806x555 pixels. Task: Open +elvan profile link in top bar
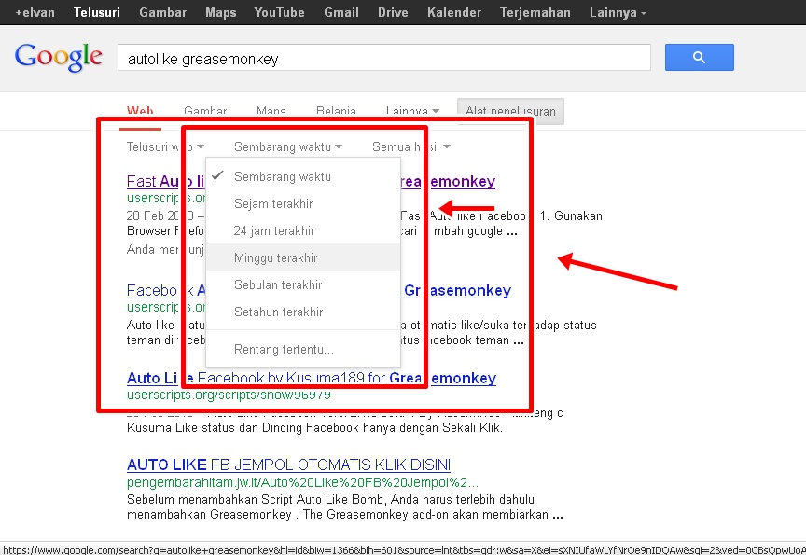coord(35,12)
